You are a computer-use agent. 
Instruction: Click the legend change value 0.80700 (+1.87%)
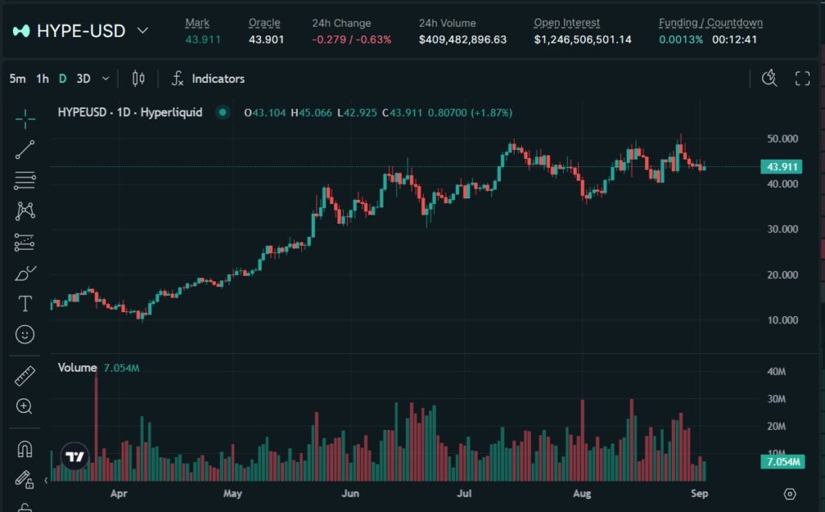pos(470,112)
